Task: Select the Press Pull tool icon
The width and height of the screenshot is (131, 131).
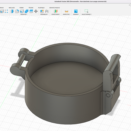Action: 12,11
